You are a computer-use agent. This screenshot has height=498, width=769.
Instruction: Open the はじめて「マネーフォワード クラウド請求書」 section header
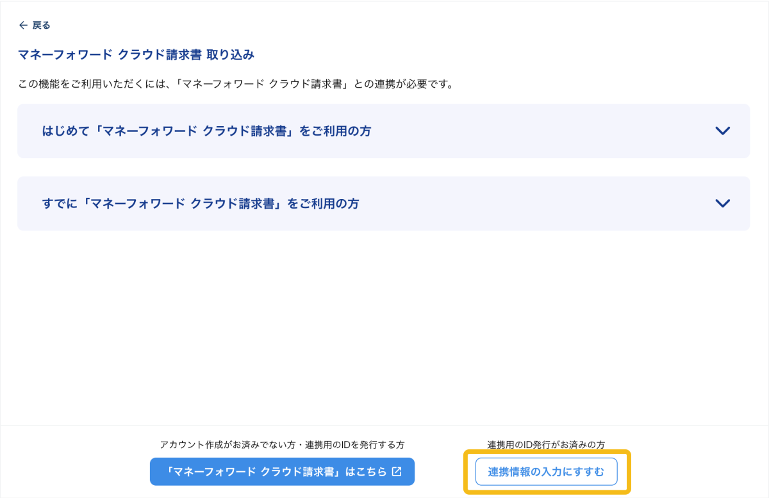(x=206, y=131)
